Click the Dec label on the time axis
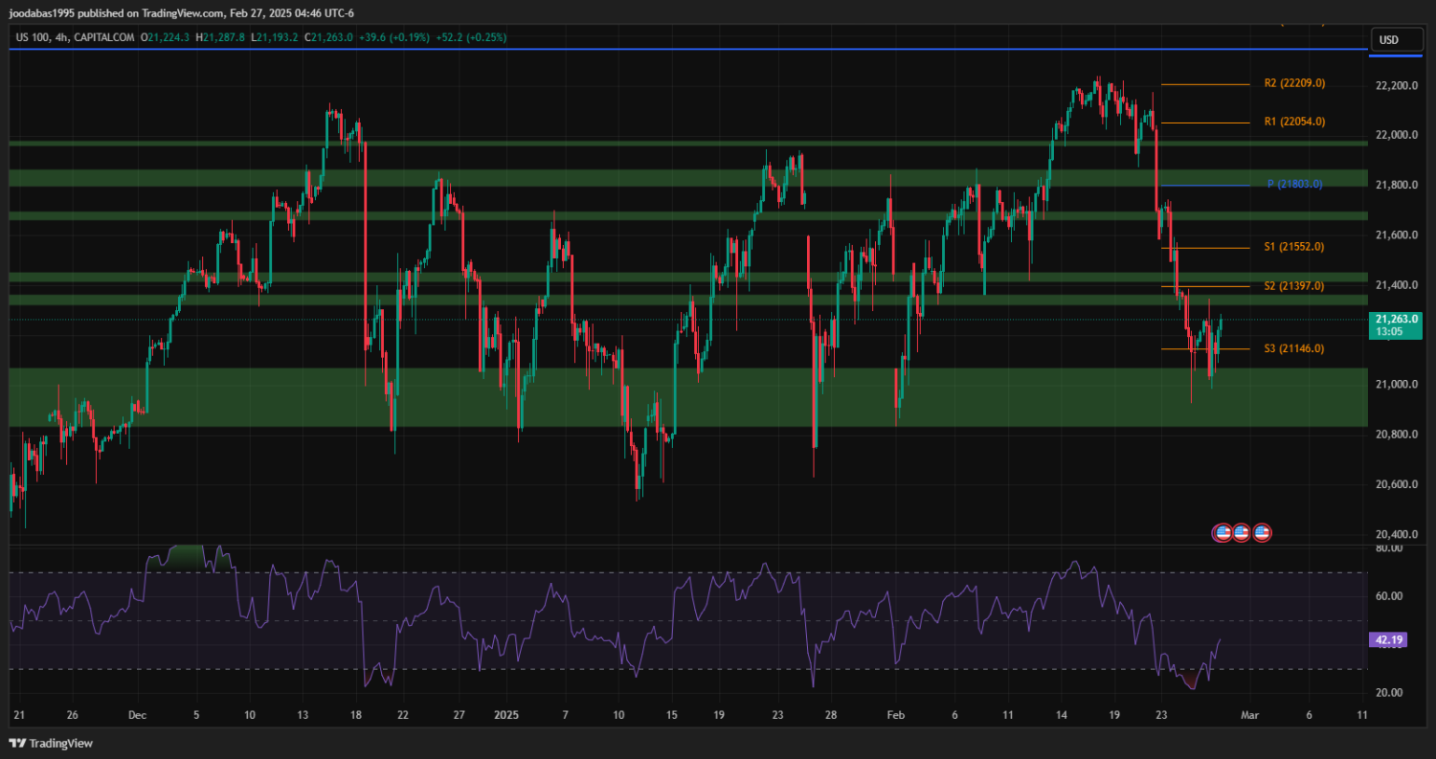 [137, 715]
